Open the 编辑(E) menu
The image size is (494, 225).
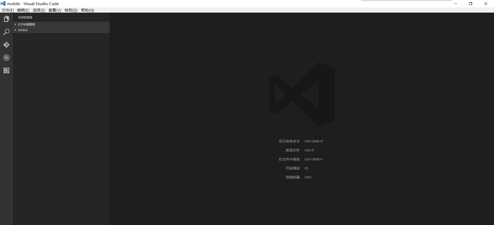[x=23, y=10]
